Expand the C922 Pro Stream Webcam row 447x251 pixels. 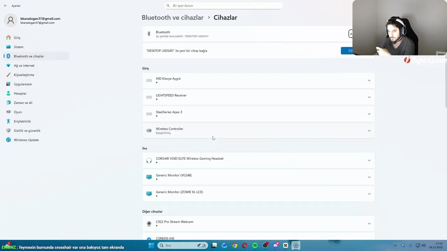258,223
